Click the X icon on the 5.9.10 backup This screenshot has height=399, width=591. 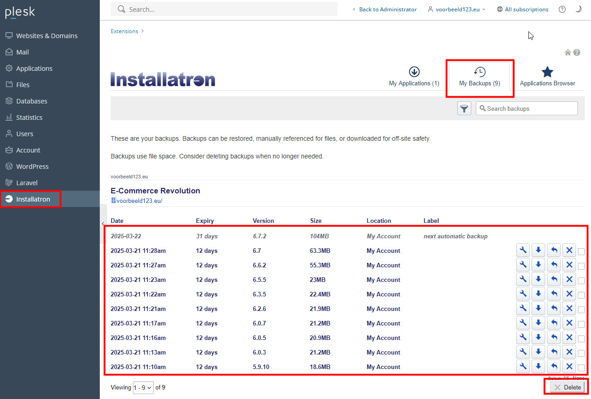[569, 366]
